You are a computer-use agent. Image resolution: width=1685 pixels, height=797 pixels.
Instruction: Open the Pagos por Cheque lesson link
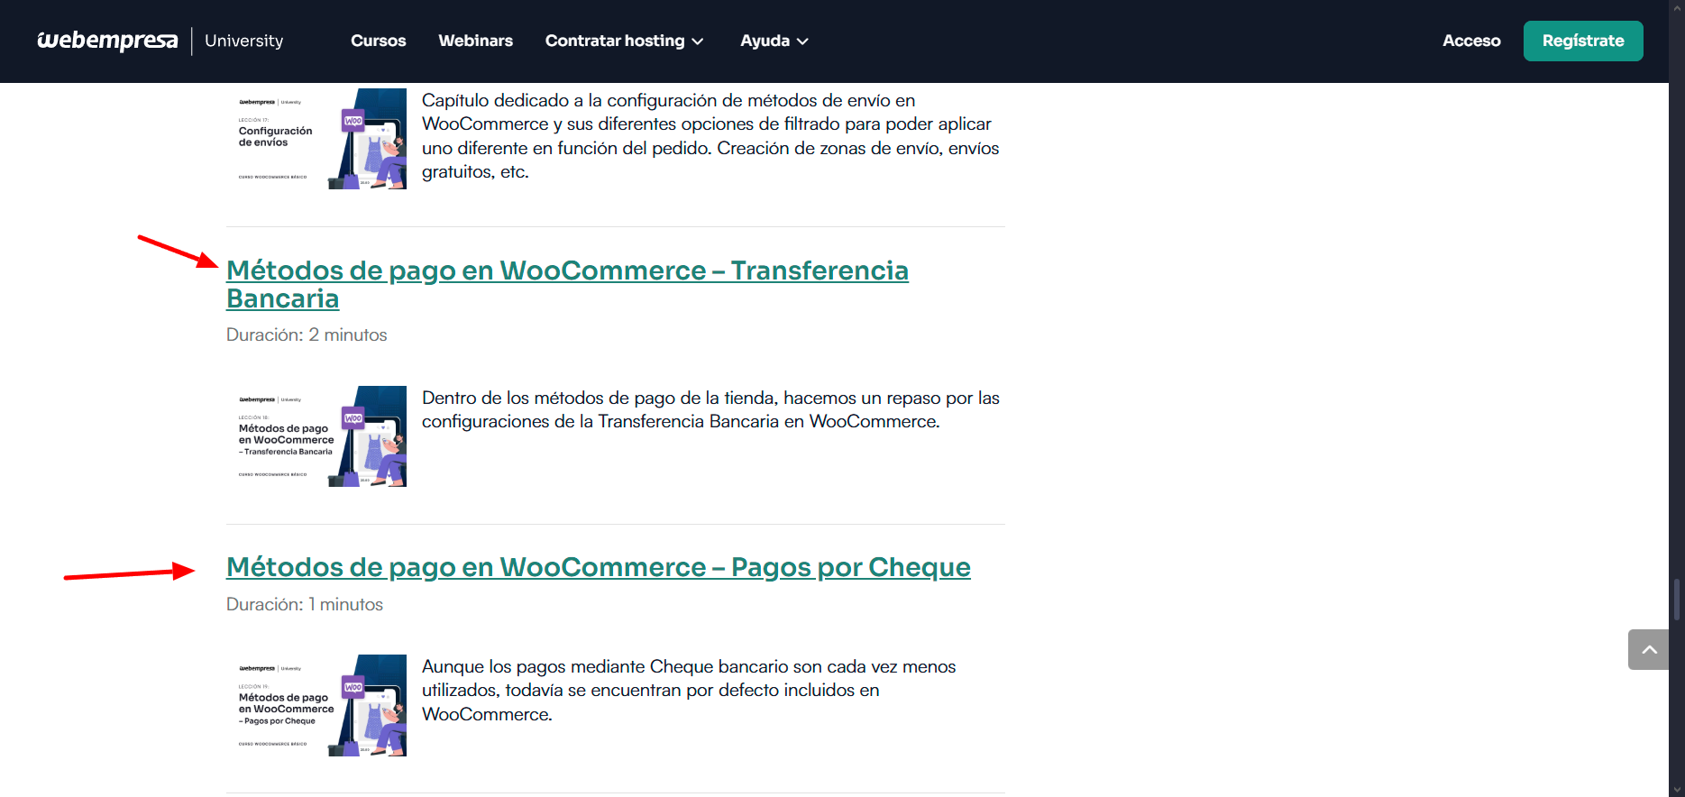599,567
